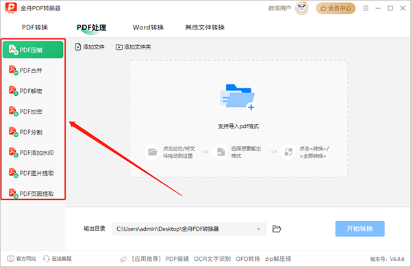Viewport: 411px width, 267px height.
Task: Click the 开始转换 button
Action: [x=360, y=229]
